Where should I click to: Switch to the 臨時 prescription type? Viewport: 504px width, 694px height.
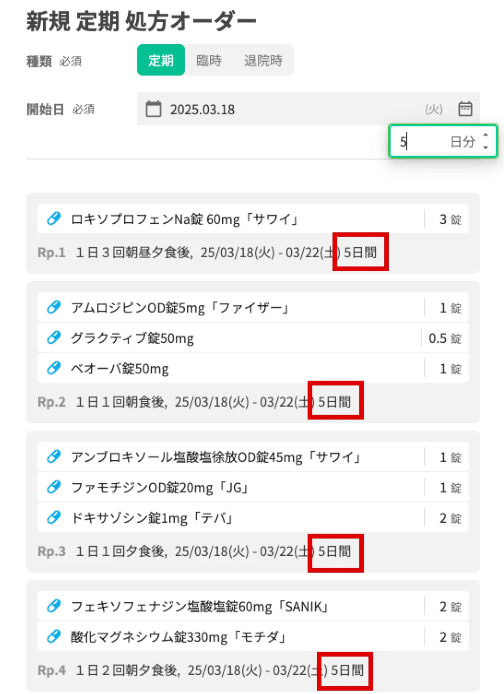209,60
